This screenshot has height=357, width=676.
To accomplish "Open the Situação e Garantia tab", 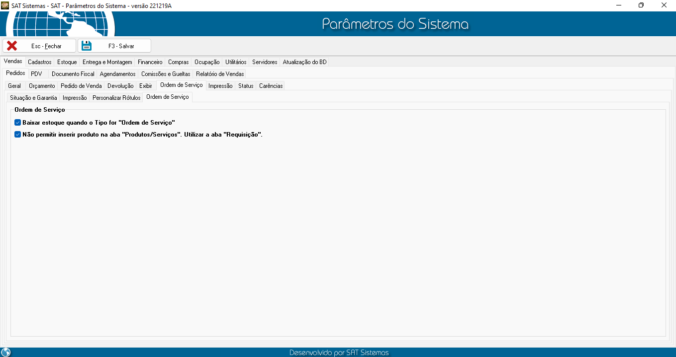I will click(33, 98).
